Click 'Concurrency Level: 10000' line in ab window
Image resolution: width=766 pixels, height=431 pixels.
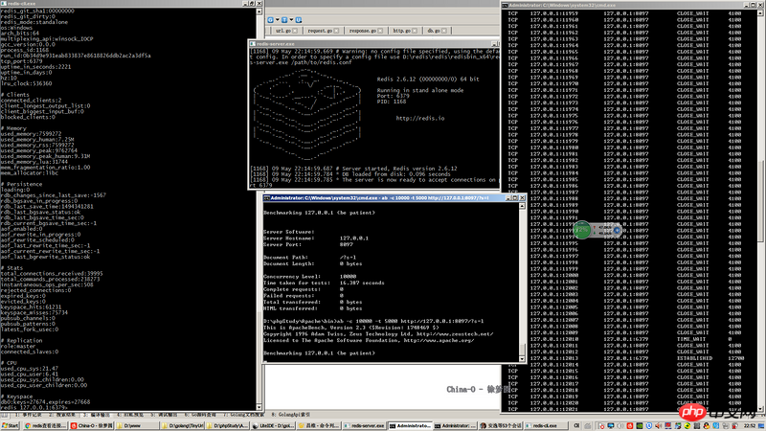[x=310, y=276]
